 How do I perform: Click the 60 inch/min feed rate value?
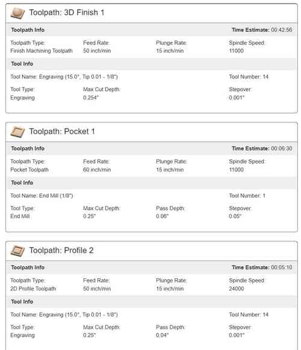pos(97,170)
